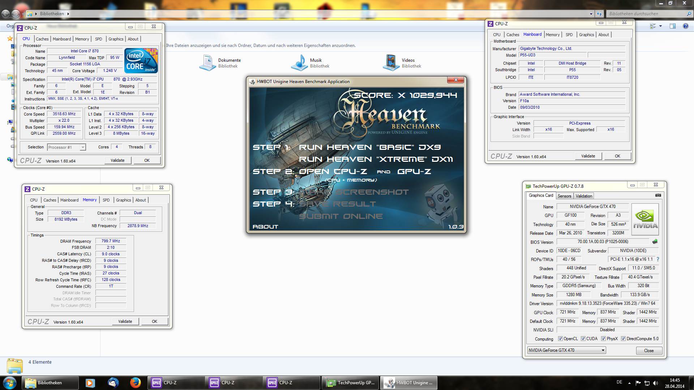
Task: Click the Core Speed value 3518.63 MHz
Action: point(64,114)
